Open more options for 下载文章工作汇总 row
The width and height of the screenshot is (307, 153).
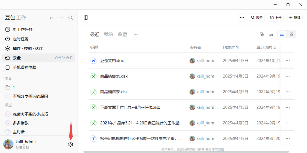click(288, 107)
